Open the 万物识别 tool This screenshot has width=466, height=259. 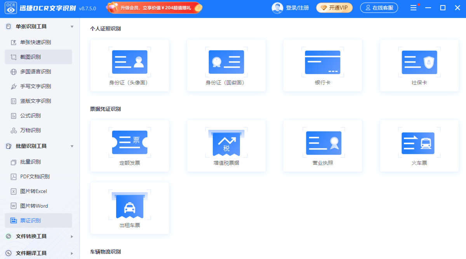pos(38,130)
